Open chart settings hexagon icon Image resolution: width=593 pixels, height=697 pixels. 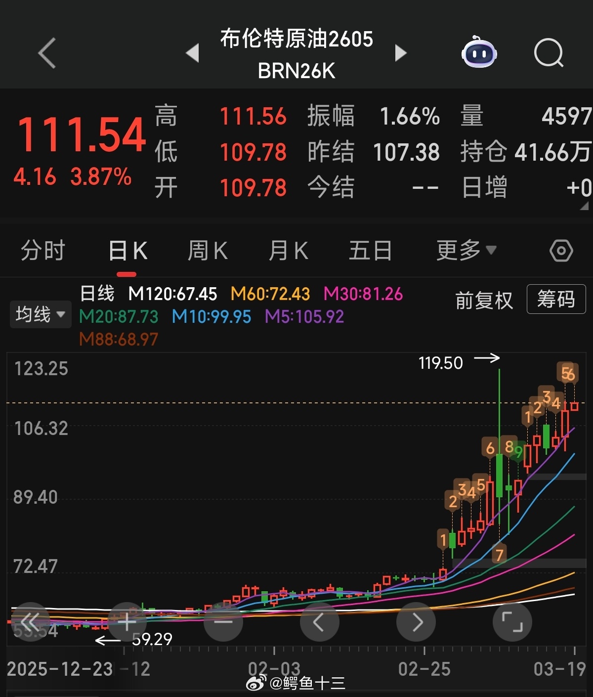[x=561, y=251]
